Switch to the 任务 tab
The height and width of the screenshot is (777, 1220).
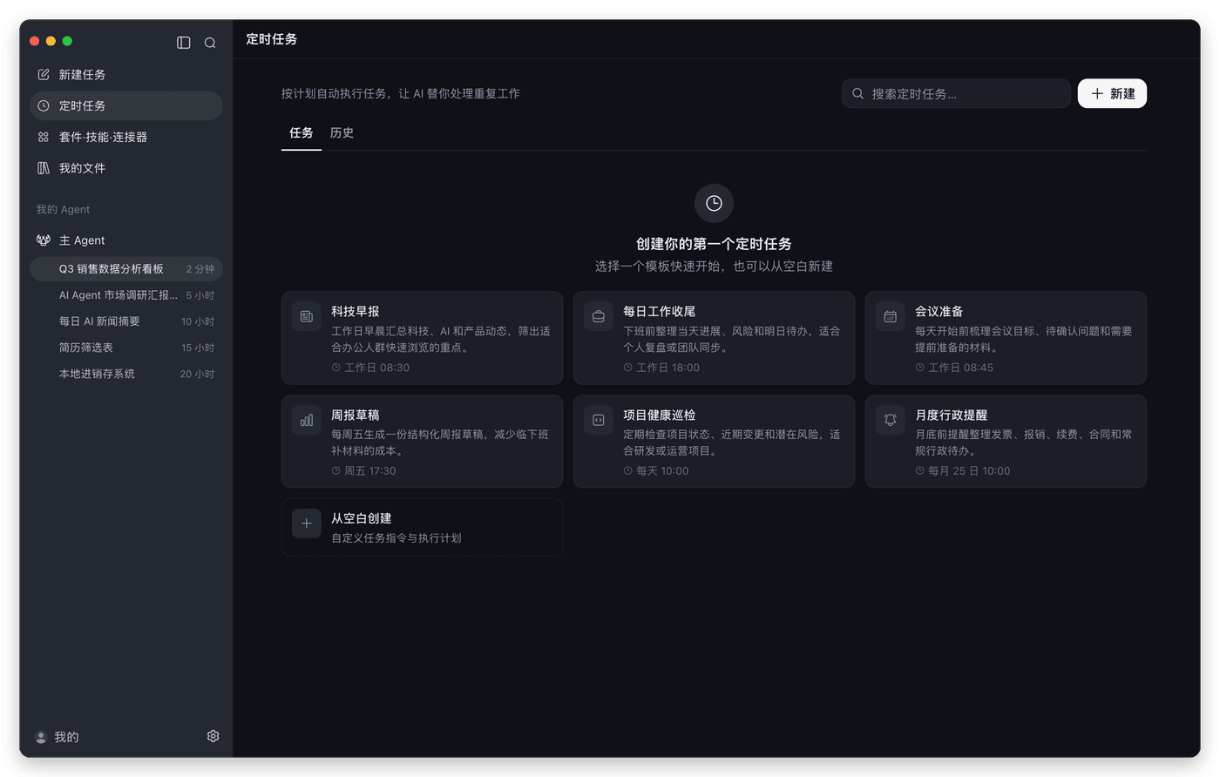point(302,133)
